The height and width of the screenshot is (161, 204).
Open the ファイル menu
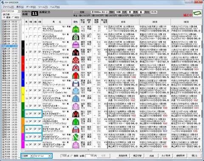tap(8, 7)
